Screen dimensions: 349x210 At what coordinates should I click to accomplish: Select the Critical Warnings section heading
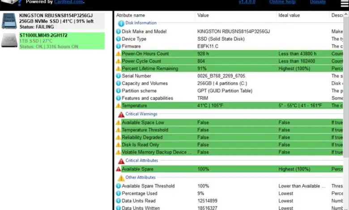tap(141, 114)
